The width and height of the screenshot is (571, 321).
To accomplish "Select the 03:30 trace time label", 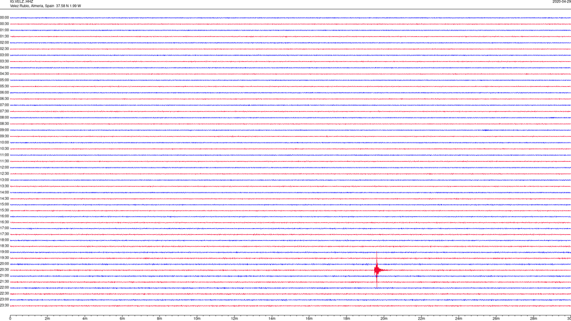I will coord(4,61).
